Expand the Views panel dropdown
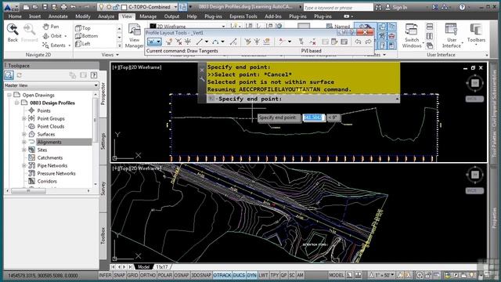 (x=110, y=55)
